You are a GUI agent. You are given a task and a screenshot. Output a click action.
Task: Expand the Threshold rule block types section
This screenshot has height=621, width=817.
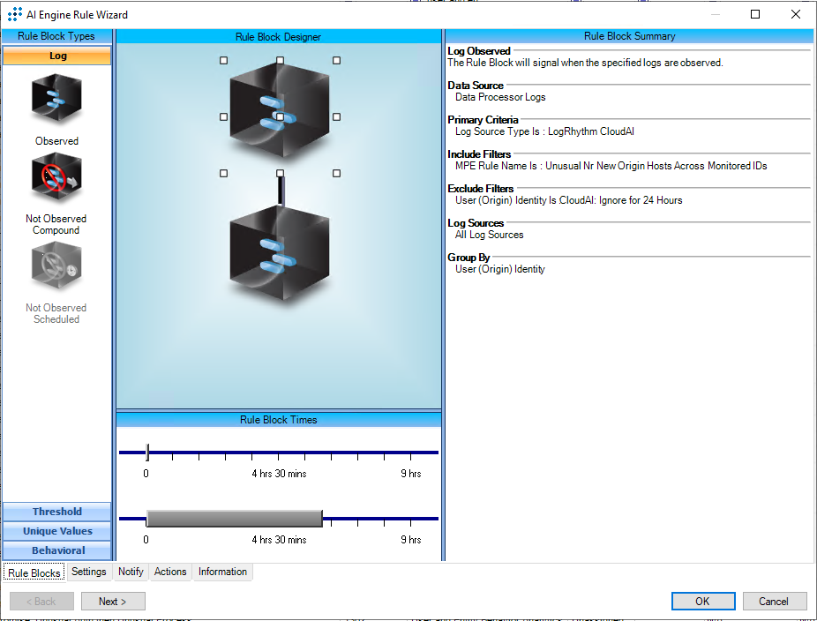pyautogui.click(x=57, y=512)
